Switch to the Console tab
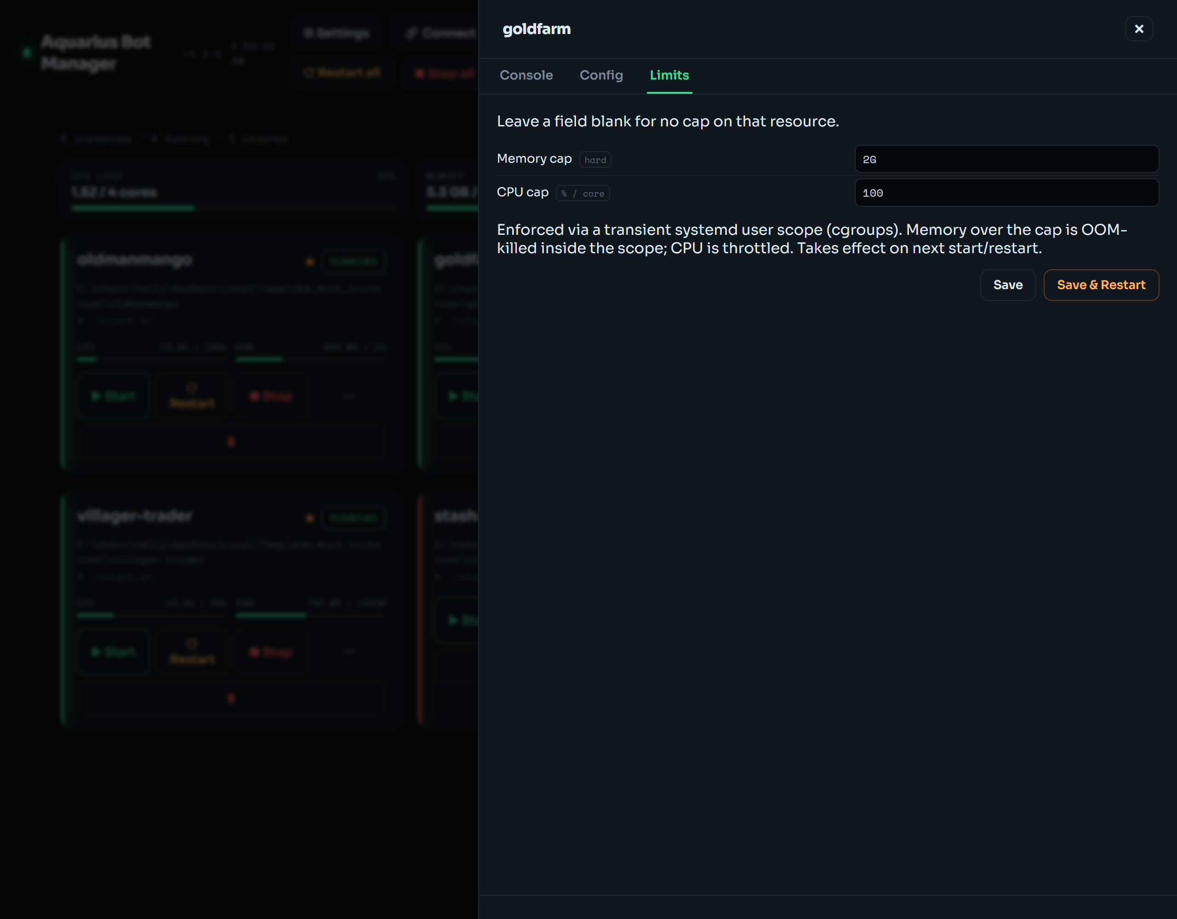This screenshot has height=919, width=1177. pyautogui.click(x=526, y=75)
